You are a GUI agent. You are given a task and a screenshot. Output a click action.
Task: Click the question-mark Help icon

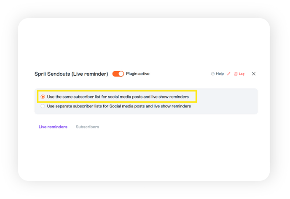click(x=213, y=74)
